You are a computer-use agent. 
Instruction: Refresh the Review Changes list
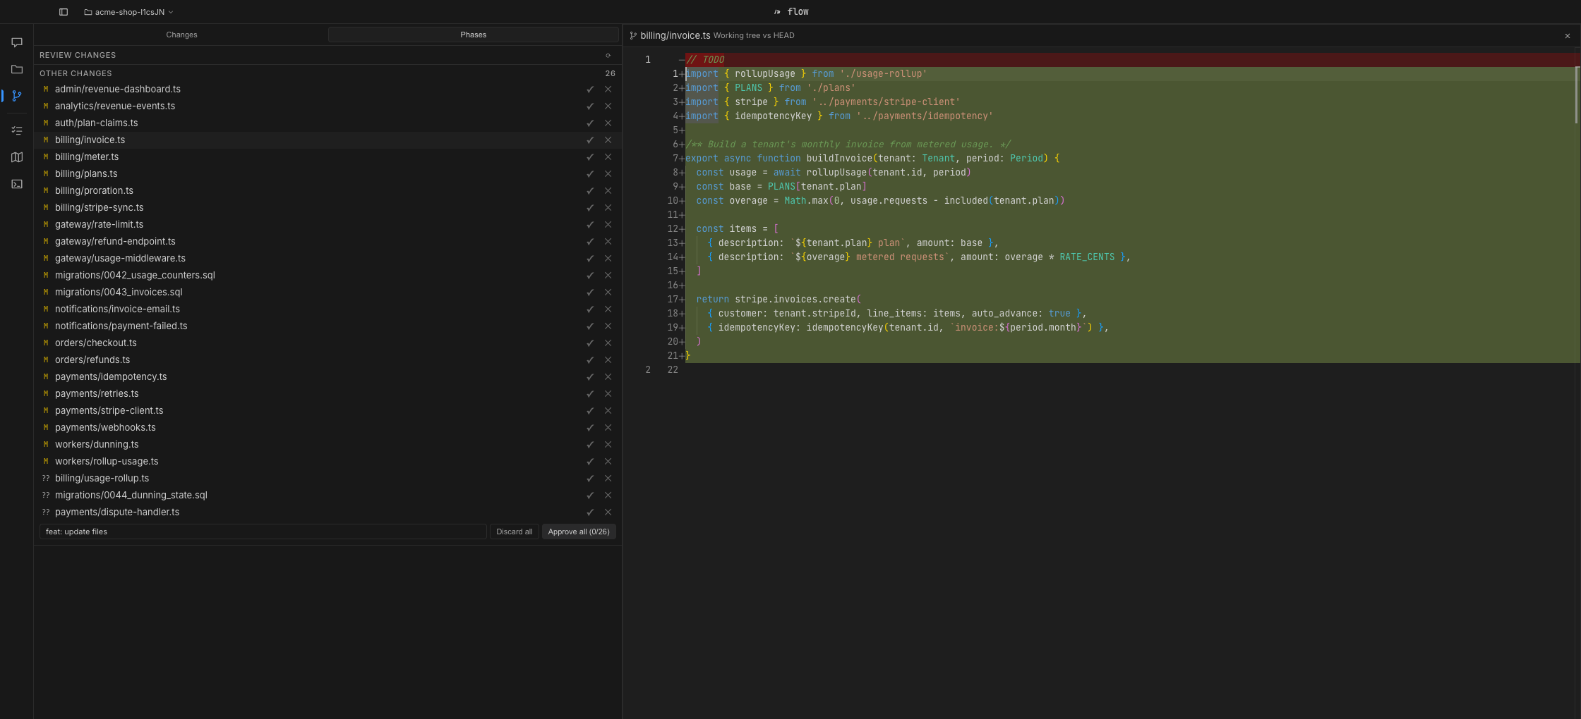(608, 55)
